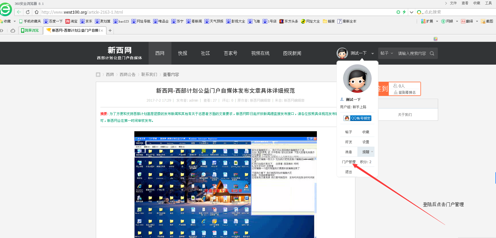Click 门户管理 in user menu

pos(349,162)
